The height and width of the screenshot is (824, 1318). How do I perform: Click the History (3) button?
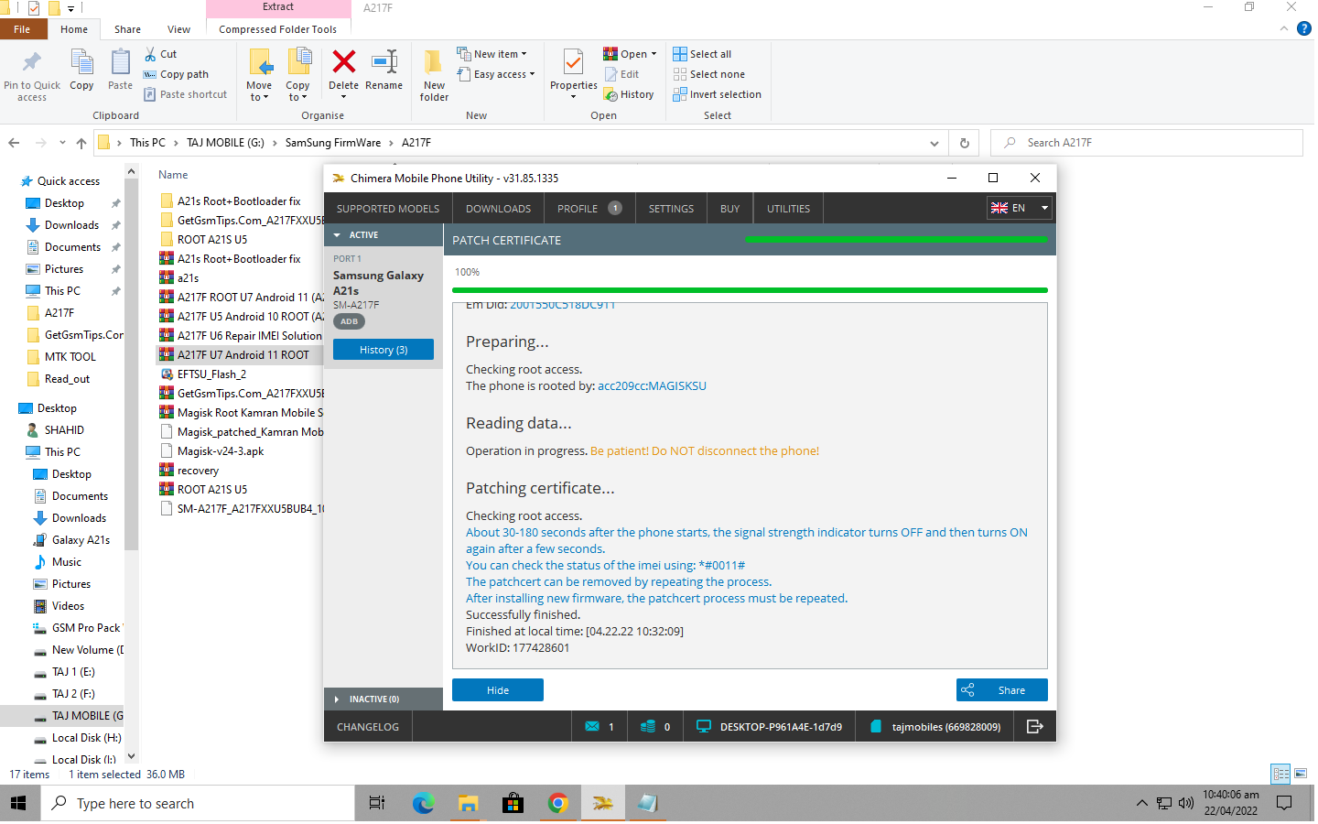(384, 350)
